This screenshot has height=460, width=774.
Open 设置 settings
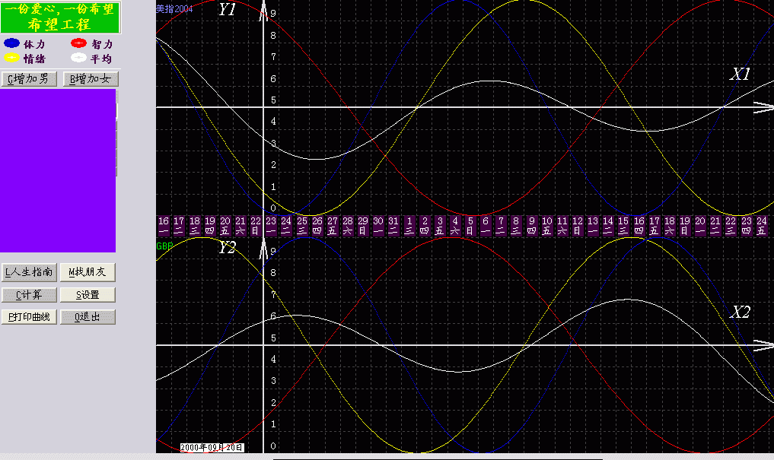(x=88, y=295)
